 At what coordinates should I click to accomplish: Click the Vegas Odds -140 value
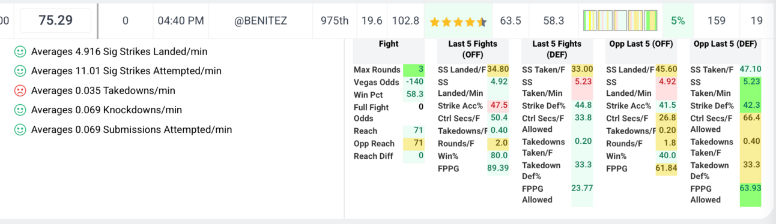click(414, 82)
